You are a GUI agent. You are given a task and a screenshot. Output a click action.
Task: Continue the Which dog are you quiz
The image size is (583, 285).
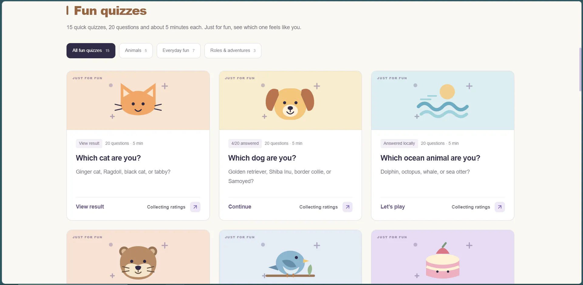(x=240, y=207)
